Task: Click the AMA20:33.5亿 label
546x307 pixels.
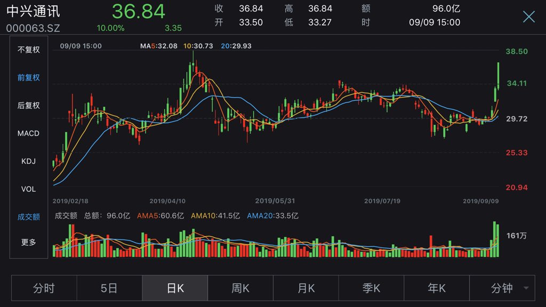Action: [272, 216]
